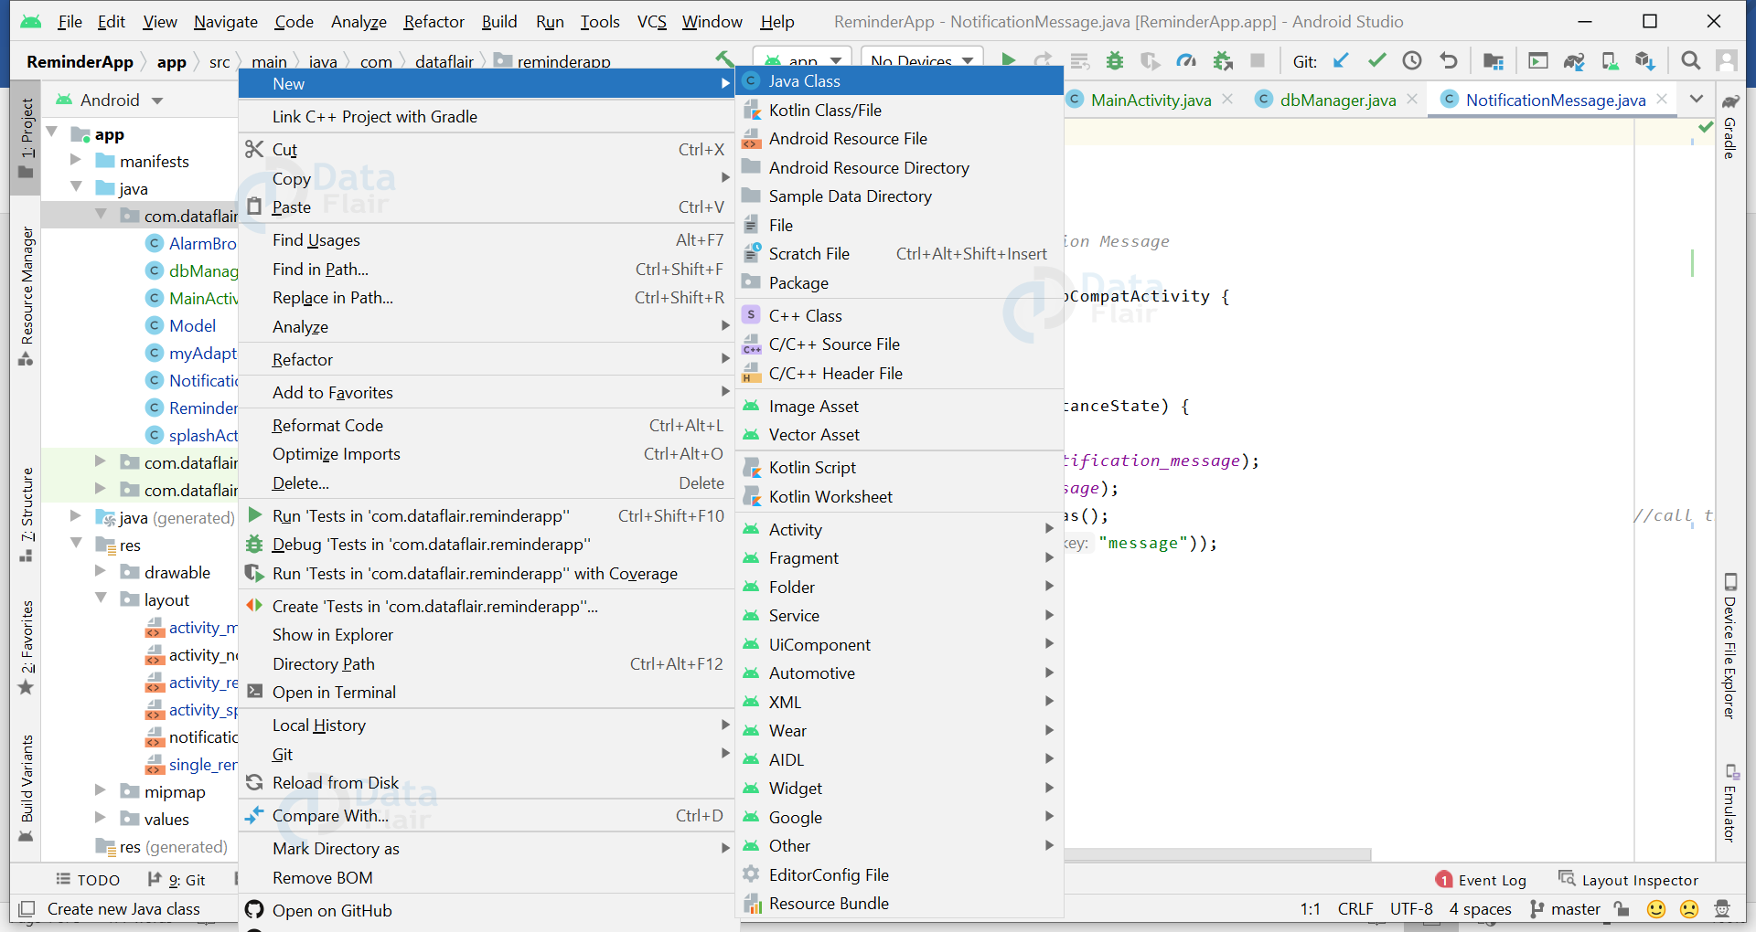
Task: Click Attach Debugger to Android Process icon
Action: pyautogui.click(x=1223, y=60)
